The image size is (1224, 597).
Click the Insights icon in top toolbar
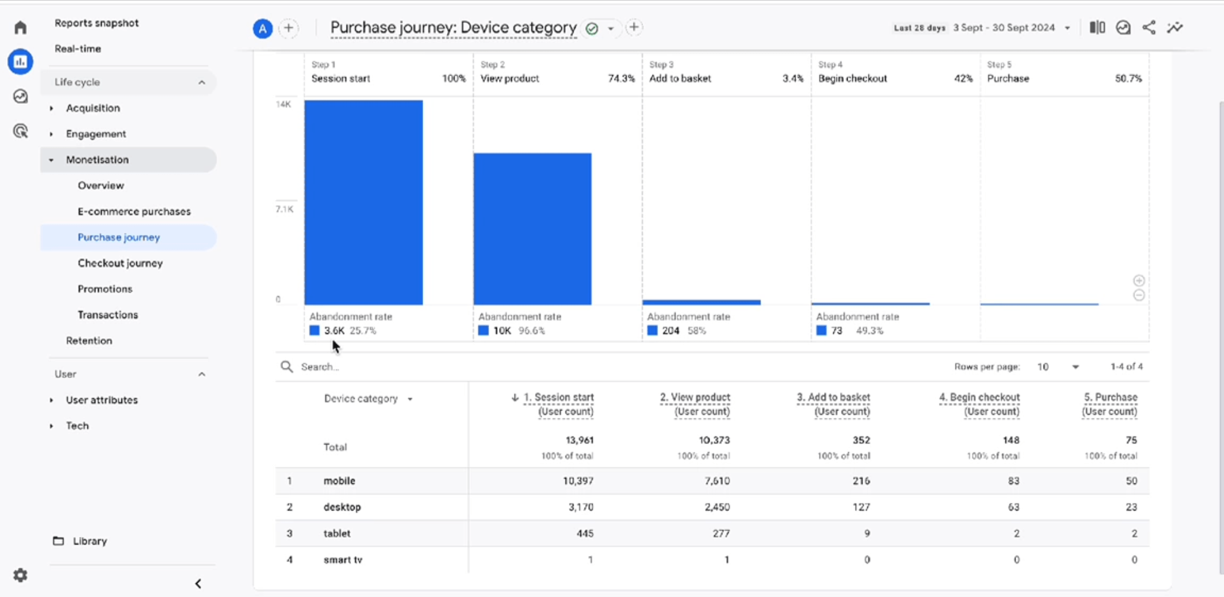pyautogui.click(x=1124, y=27)
